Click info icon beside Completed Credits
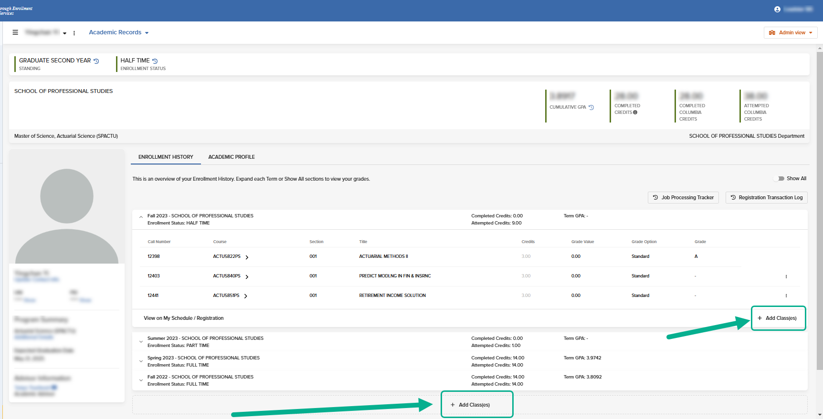 pos(635,112)
